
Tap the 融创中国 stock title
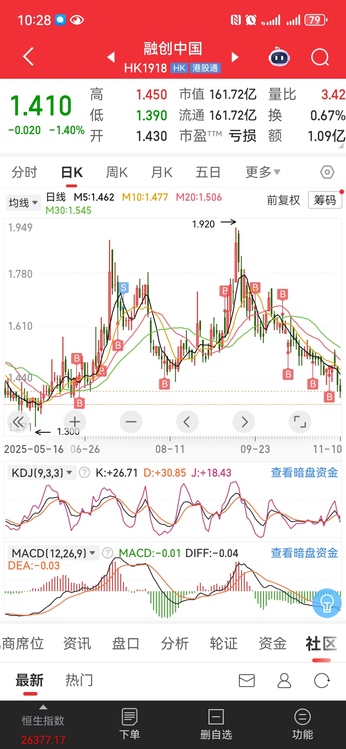pyautogui.click(x=173, y=48)
